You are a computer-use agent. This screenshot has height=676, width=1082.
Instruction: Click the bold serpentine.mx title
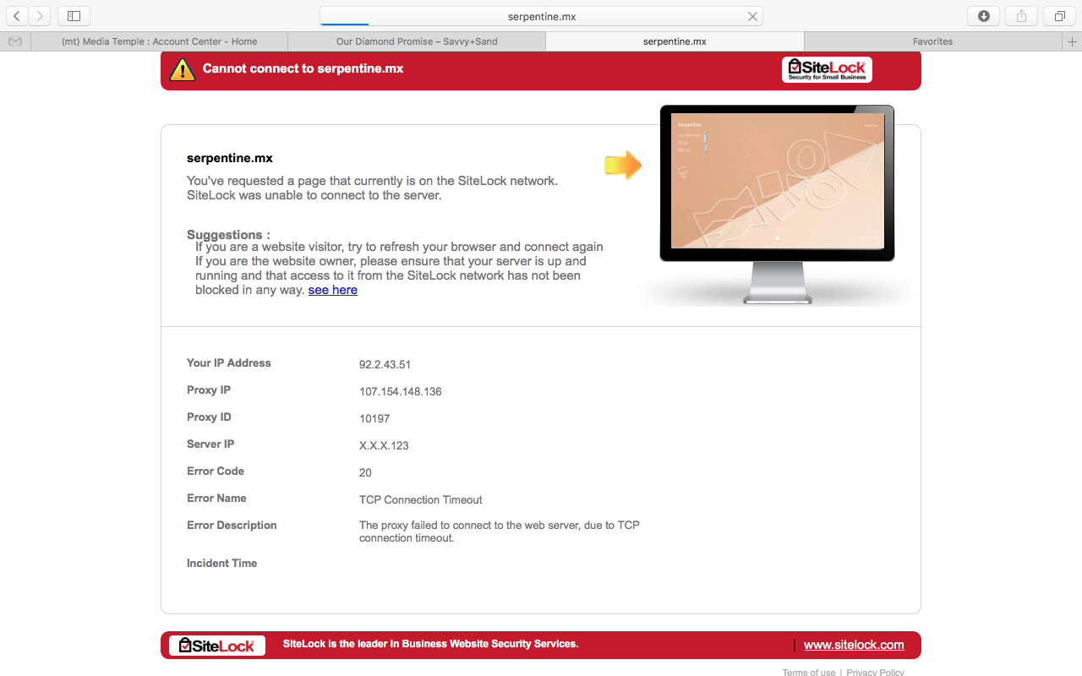230,158
